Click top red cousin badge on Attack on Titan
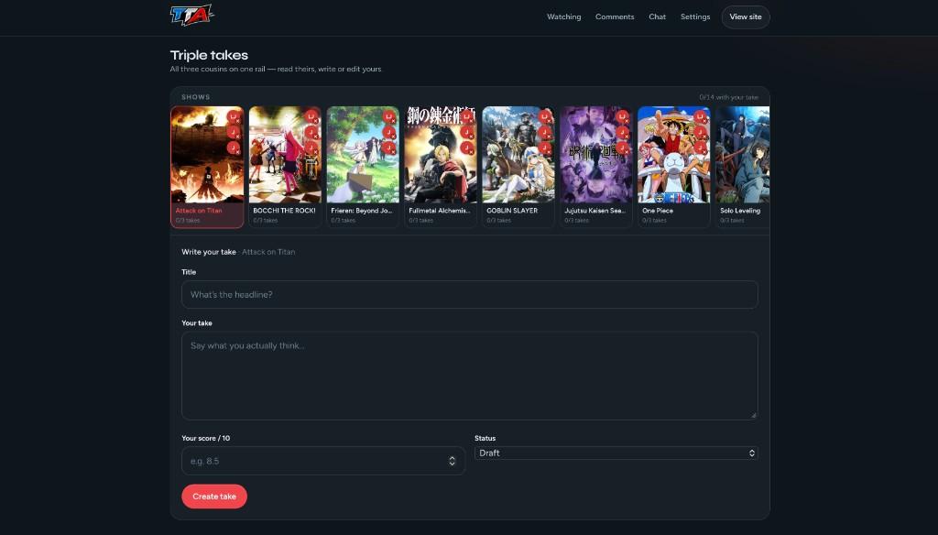938x535 pixels. click(x=234, y=116)
